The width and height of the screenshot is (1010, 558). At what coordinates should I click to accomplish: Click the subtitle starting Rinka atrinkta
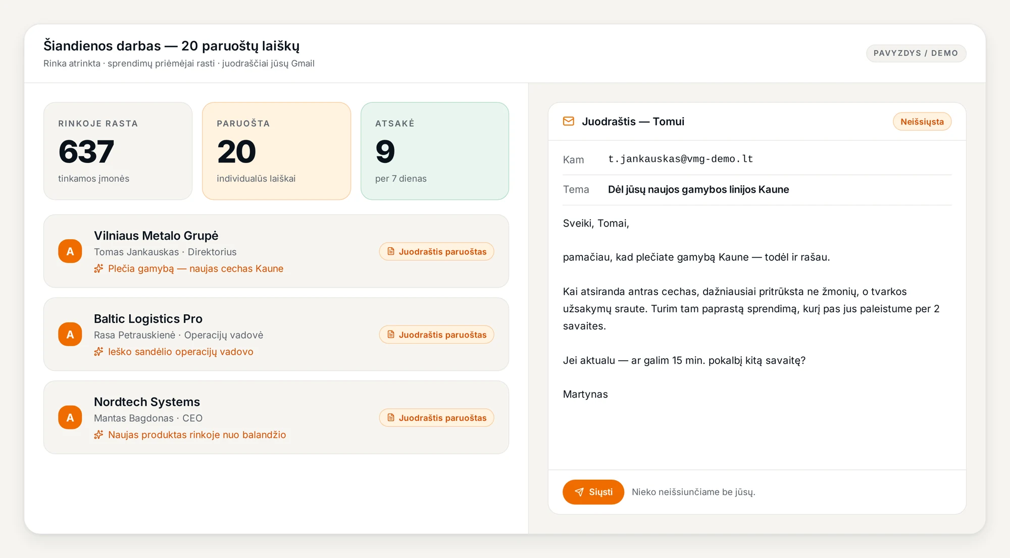point(179,64)
